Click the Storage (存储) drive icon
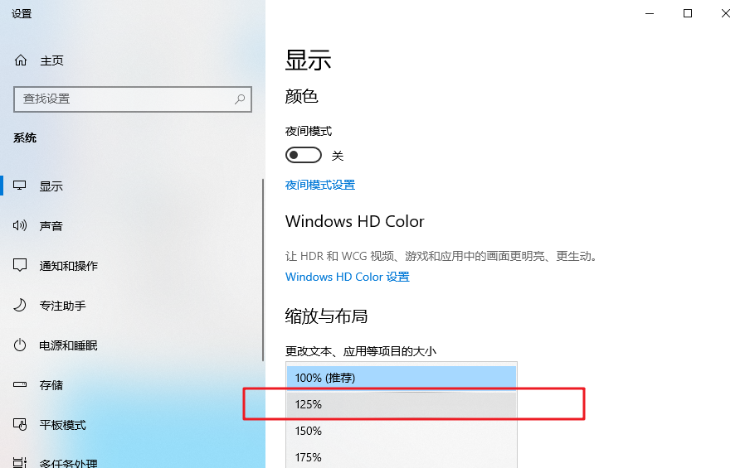 click(x=21, y=385)
